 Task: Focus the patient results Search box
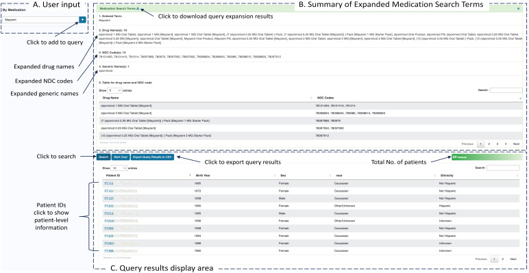point(503,168)
